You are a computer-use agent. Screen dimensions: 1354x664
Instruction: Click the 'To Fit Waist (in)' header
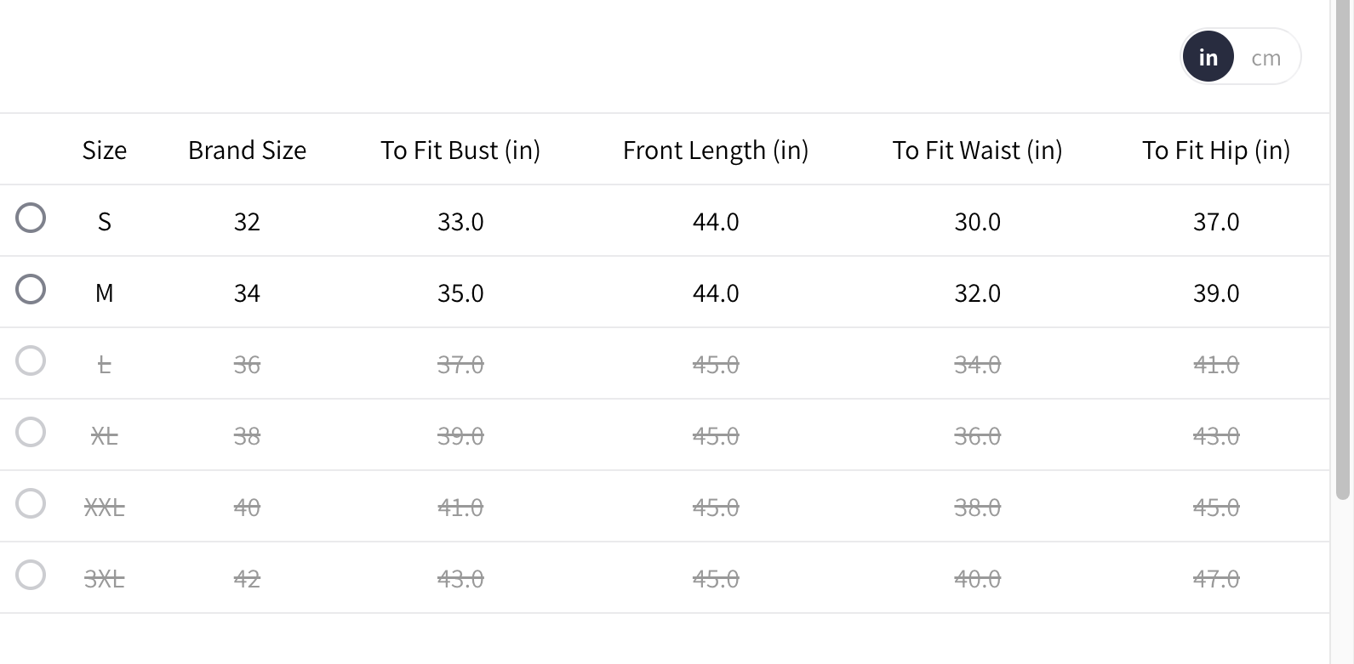click(x=977, y=150)
